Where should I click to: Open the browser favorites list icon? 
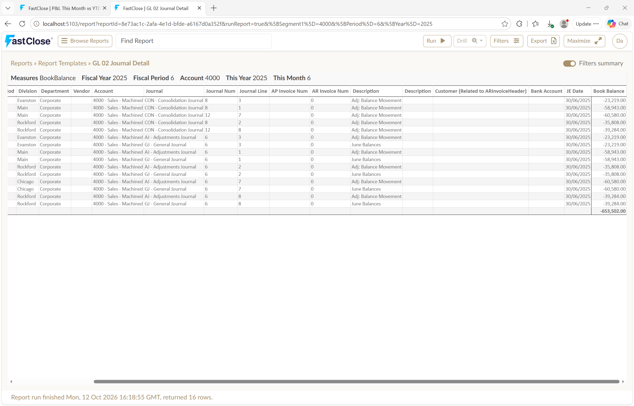(535, 24)
